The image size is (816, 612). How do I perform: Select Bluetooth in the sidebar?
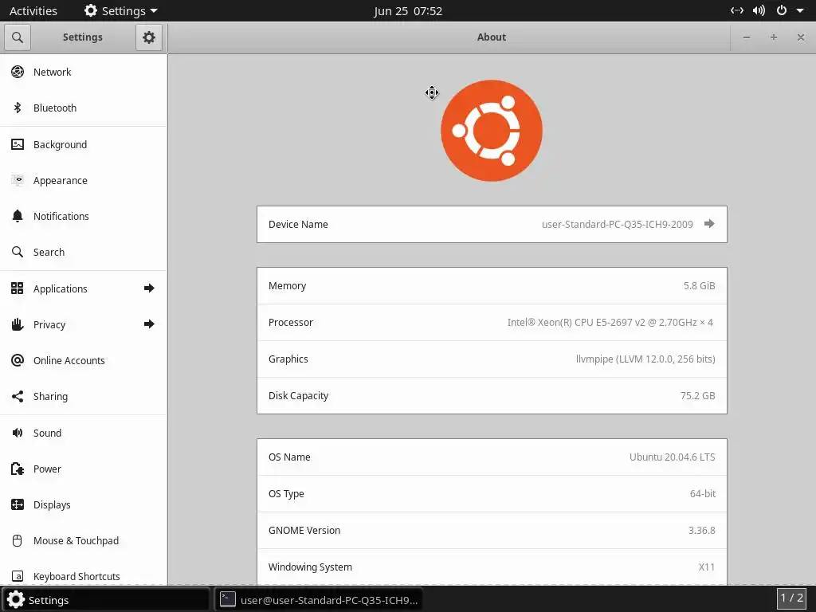(x=84, y=108)
